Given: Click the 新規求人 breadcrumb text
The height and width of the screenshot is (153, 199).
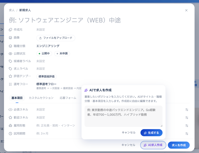Looking at the screenshot, I should [x=25, y=10].
